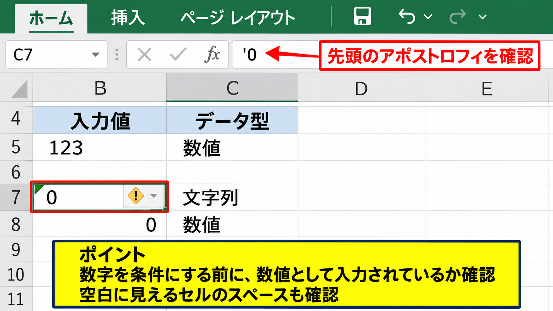Select column B header
553x311 pixels.
click(x=100, y=88)
